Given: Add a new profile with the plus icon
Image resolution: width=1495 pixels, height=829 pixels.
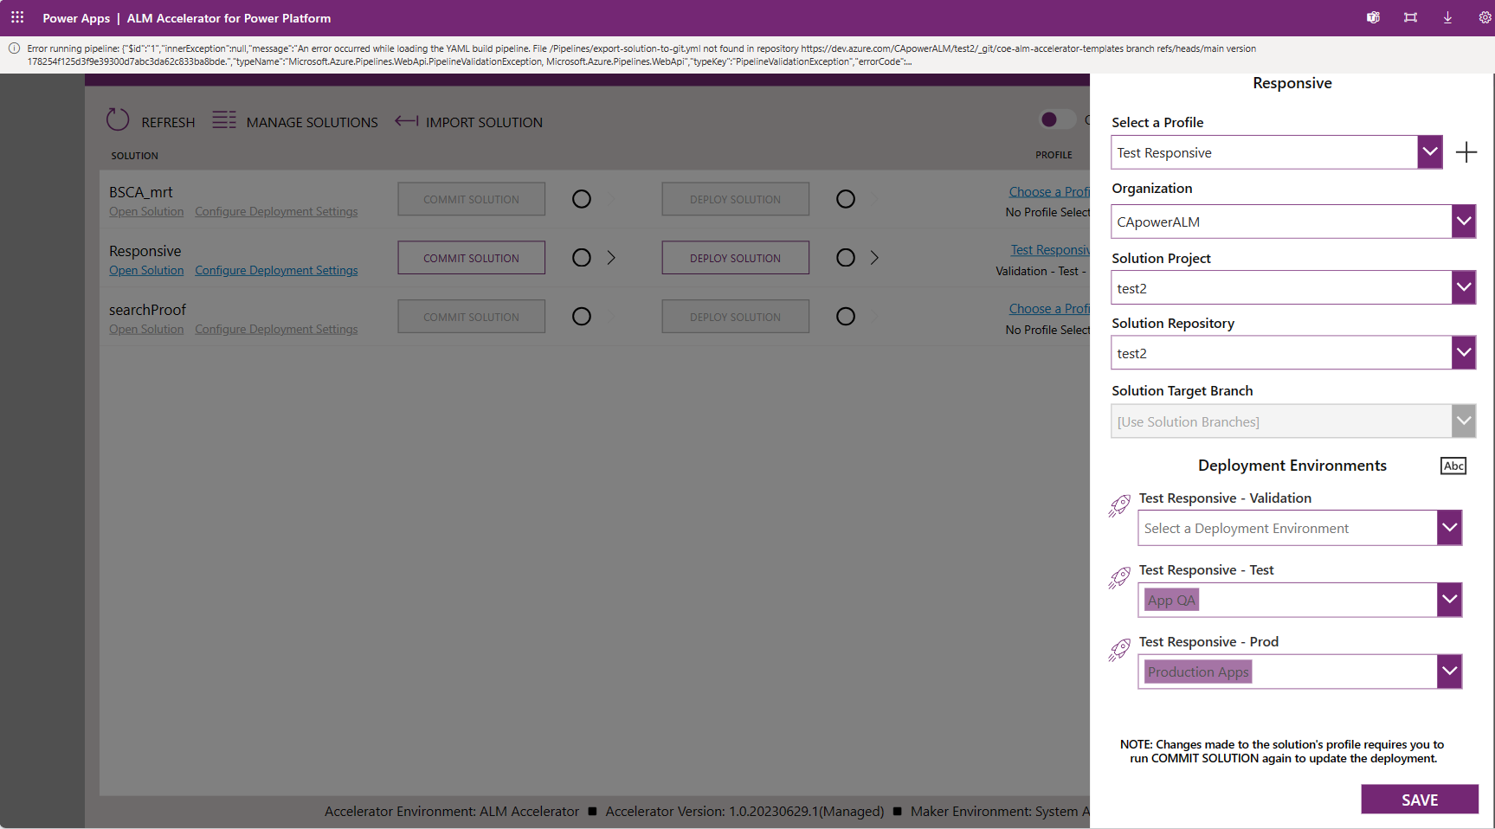Looking at the screenshot, I should 1467,151.
